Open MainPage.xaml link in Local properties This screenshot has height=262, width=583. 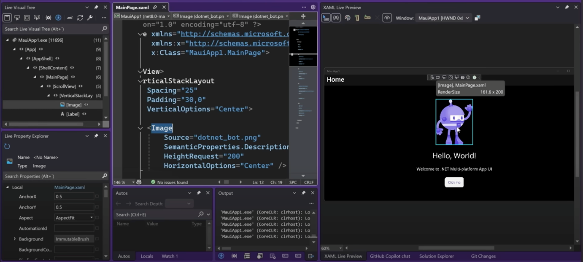pyautogui.click(x=70, y=187)
